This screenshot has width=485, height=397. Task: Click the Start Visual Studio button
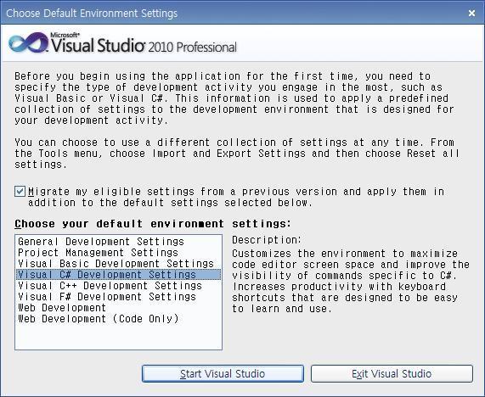coord(223,373)
